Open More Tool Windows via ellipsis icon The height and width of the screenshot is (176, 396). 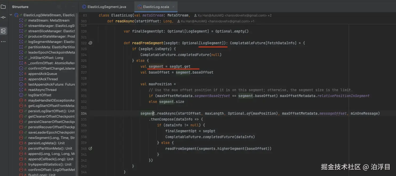pyautogui.click(x=3, y=41)
